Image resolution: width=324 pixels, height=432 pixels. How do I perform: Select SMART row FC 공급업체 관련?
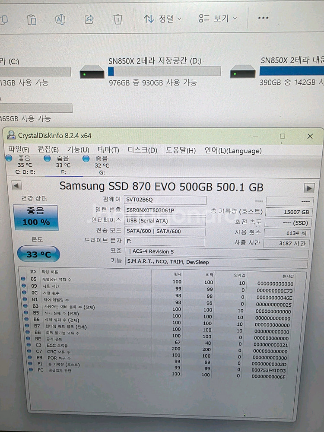pyautogui.click(x=157, y=373)
